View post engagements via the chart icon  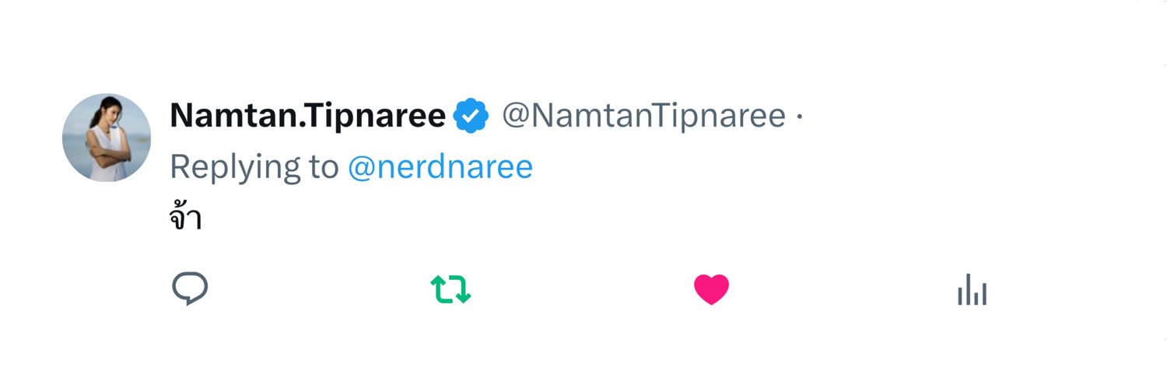972,289
